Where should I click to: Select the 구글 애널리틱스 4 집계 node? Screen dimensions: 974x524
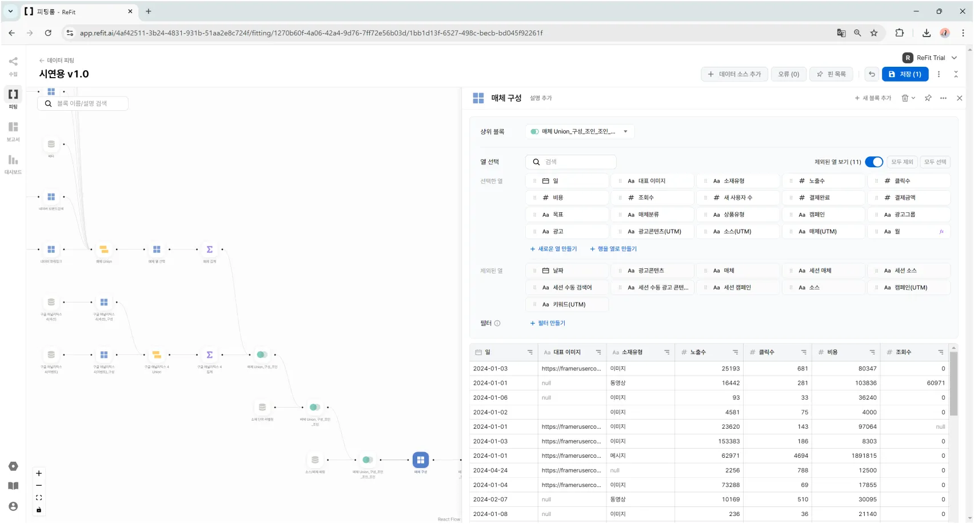point(210,354)
